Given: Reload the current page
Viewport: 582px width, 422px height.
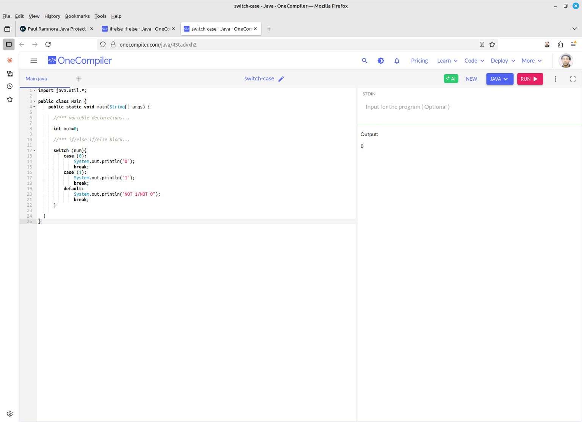Looking at the screenshot, I should click(x=48, y=44).
